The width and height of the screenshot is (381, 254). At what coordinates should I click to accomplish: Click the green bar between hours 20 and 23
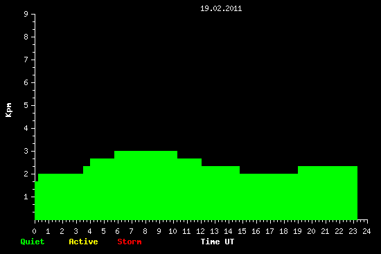click(328, 193)
